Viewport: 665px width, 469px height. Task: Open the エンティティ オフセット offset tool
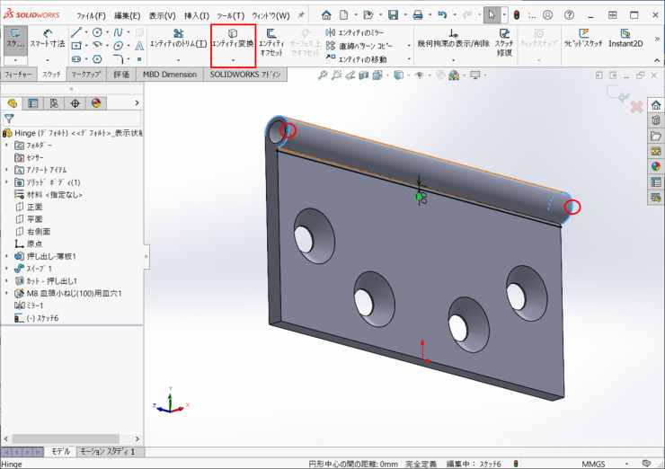271,39
